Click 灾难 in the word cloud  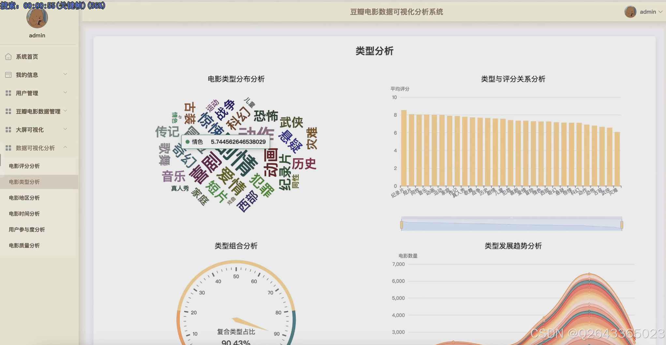[x=312, y=138]
